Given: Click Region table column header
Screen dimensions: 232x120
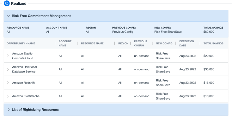Looking at the screenshot, I should pyautogui.click(x=123, y=43).
